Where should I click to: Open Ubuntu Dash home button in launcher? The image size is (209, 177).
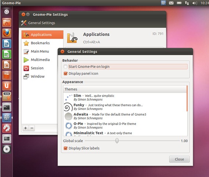(x=7, y=12)
